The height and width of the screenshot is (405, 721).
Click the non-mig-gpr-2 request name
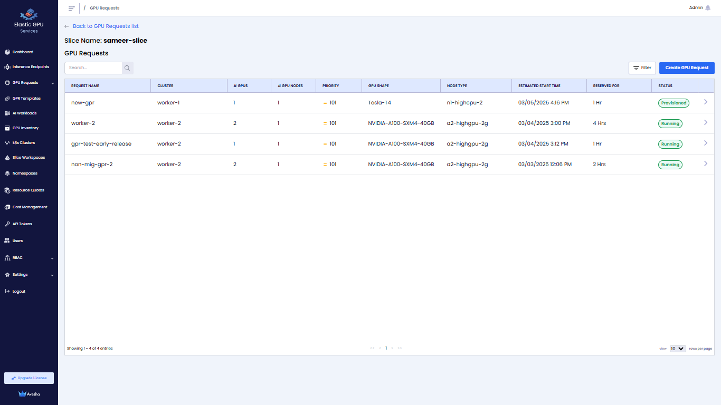pyautogui.click(x=92, y=165)
